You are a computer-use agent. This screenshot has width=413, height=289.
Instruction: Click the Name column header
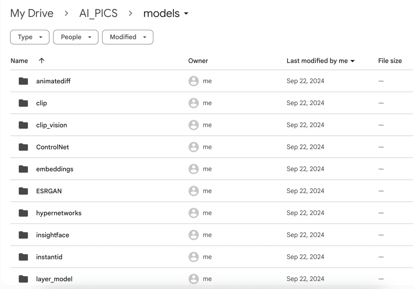pyautogui.click(x=19, y=61)
